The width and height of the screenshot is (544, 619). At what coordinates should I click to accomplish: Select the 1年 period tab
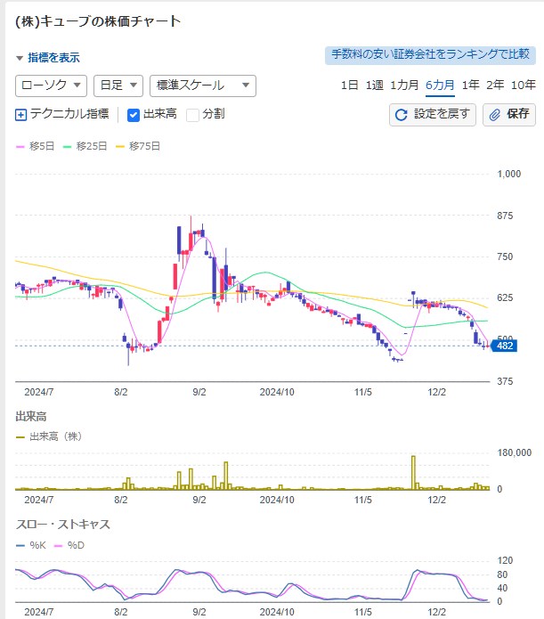point(471,85)
